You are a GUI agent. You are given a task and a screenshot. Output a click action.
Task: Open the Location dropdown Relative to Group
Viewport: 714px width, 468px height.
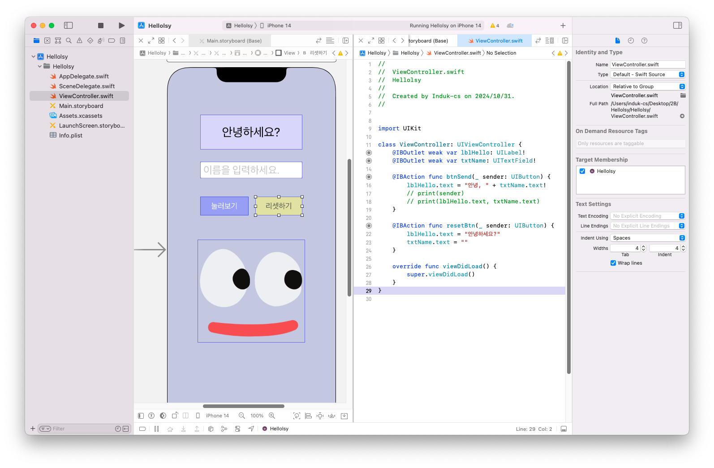pos(648,86)
